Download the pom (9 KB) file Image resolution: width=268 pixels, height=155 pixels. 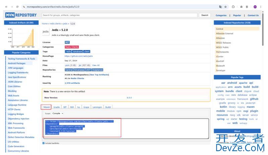(x=70, y=65)
